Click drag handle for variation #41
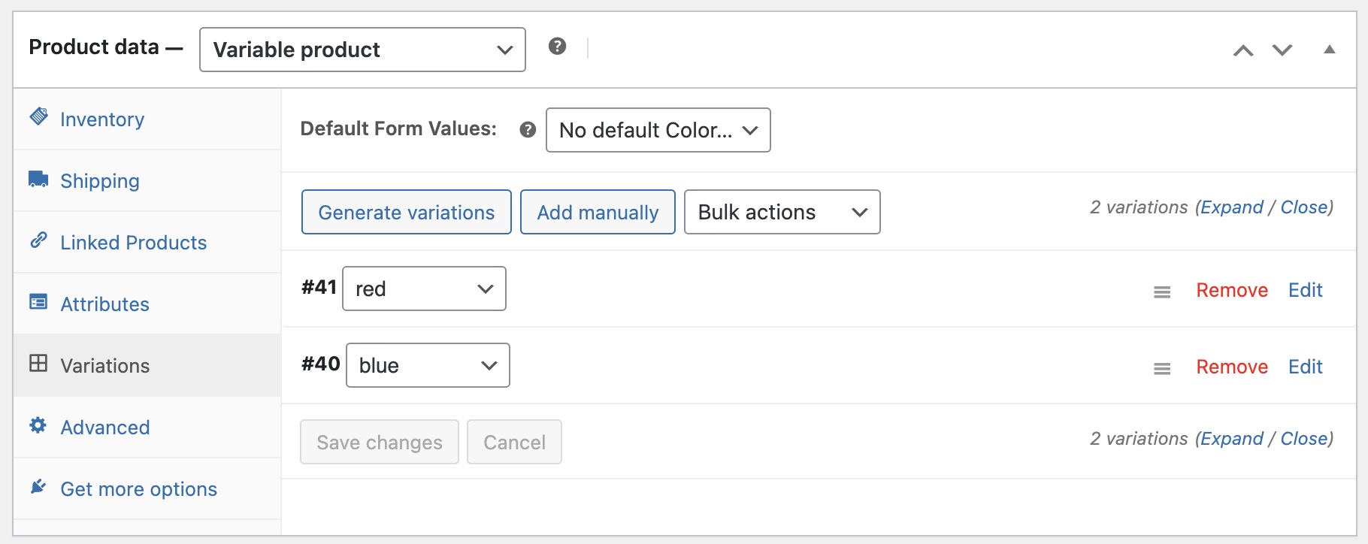 [1162, 292]
